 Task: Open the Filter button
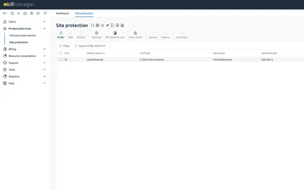[x=64, y=46]
